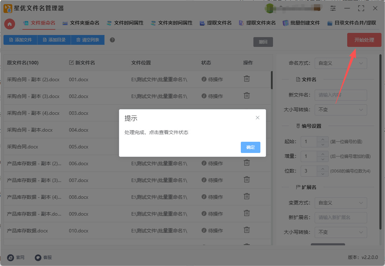
Task: Click the red 开始处理 button
Action: pyautogui.click(x=364, y=40)
